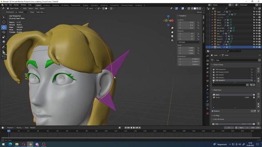The width and height of the screenshot is (262, 147).
Task: Hide the eye object in viewport
Action: click(x=257, y=33)
